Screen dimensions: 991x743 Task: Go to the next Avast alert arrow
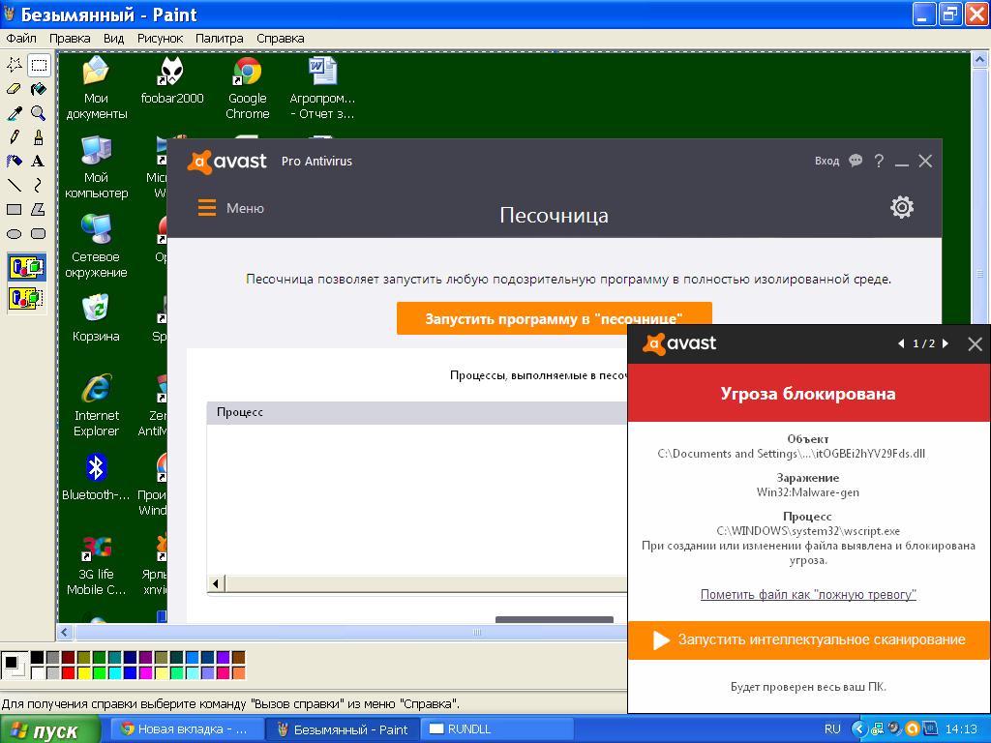[946, 343]
